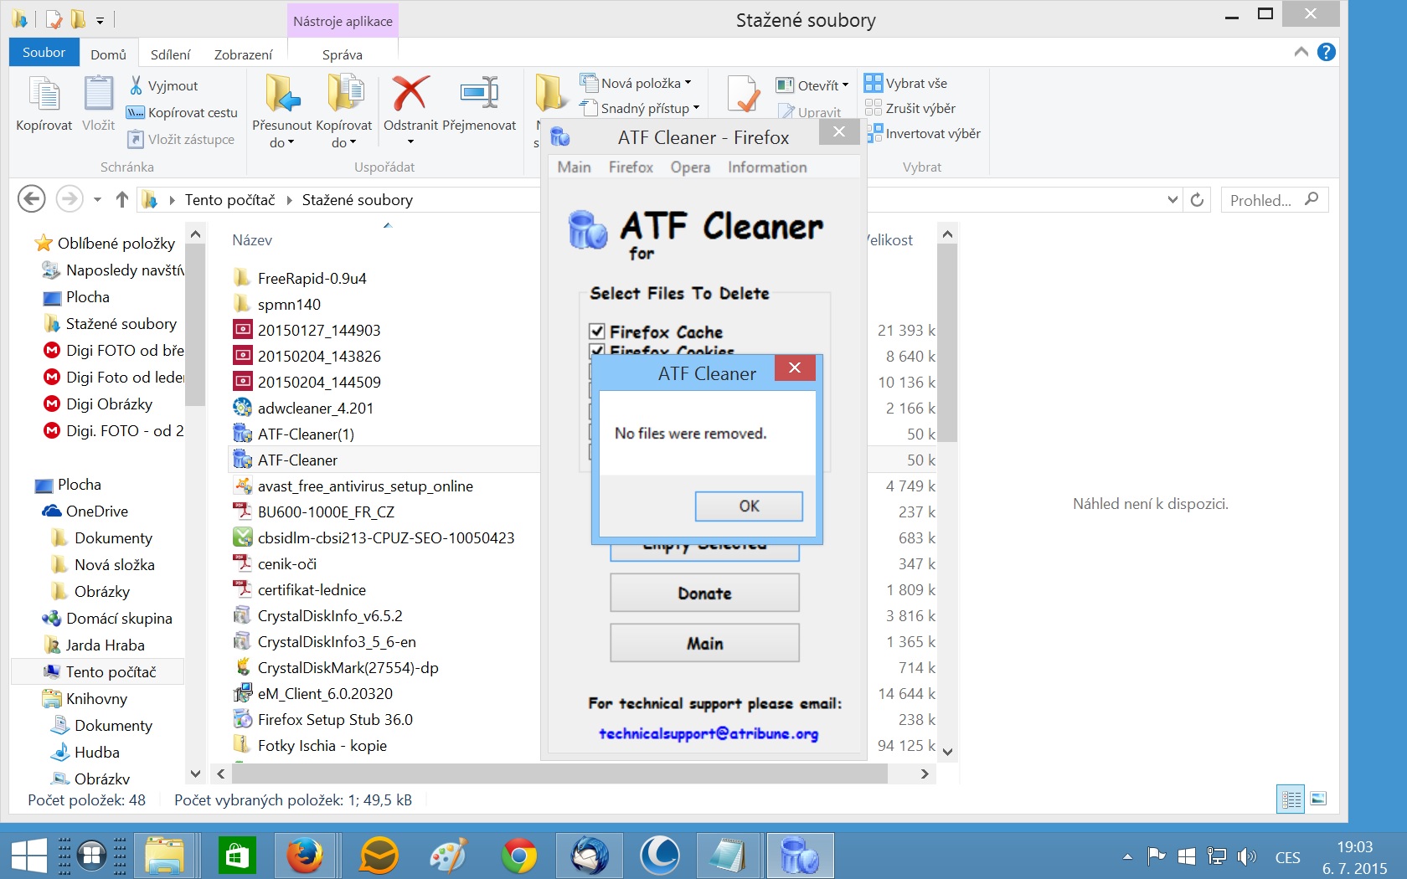Open the Kopírovat do dropdown
Image resolution: width=1407 pixels, height=879 pixels.
[343, 111]
